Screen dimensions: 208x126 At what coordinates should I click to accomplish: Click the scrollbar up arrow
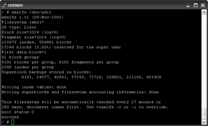[x=204, y=12]
